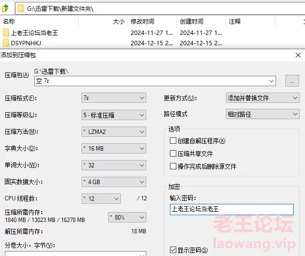The height and width of the screenshot is (256, 305).
Task: Enable 创建自解压程序 checkbox
Action: tap(173, 141)
